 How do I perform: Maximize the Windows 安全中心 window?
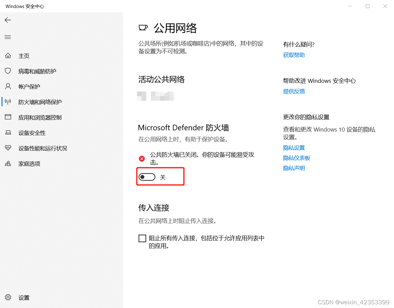point(368,6)
